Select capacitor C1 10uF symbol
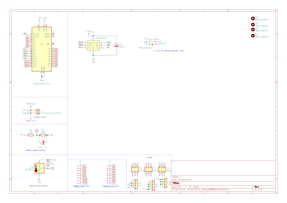This screenshot has height=203, width=287. pos(117,45)
